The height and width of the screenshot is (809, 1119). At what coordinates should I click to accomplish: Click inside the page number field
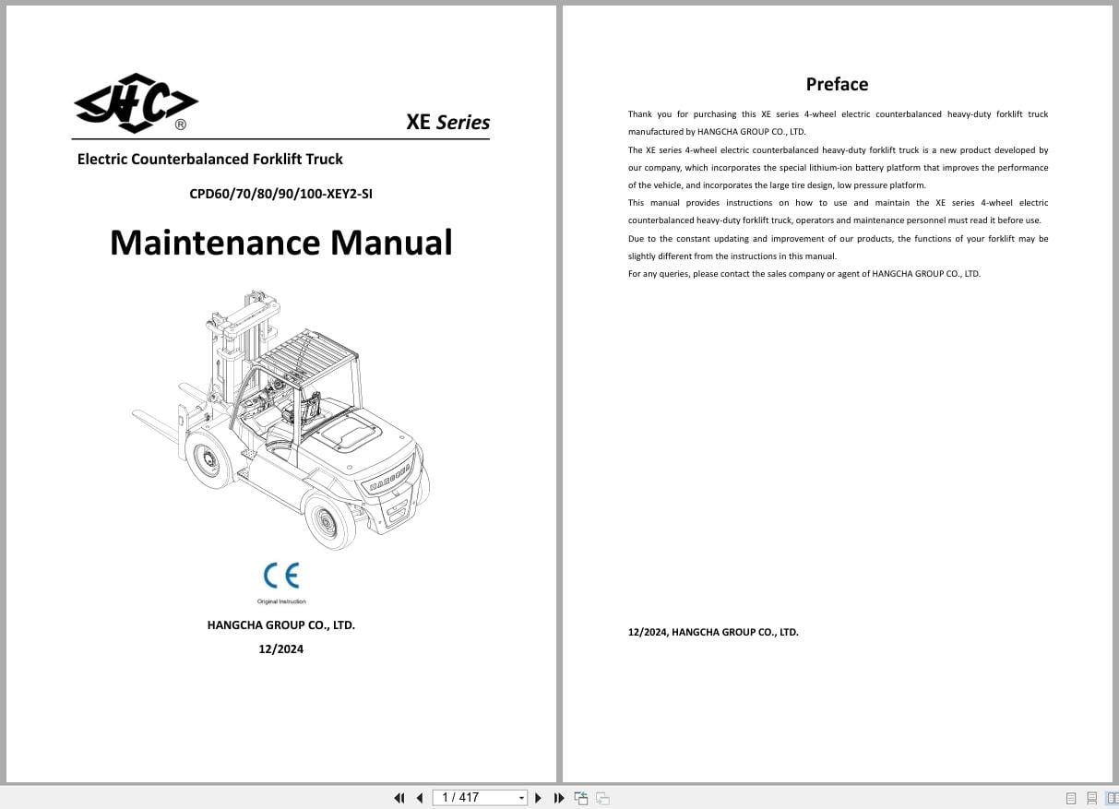click(470, 797)
